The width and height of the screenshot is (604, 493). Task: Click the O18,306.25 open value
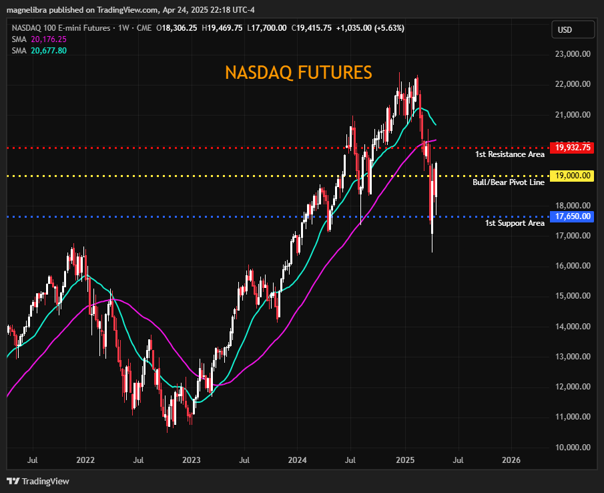click(x=177, y=28)
